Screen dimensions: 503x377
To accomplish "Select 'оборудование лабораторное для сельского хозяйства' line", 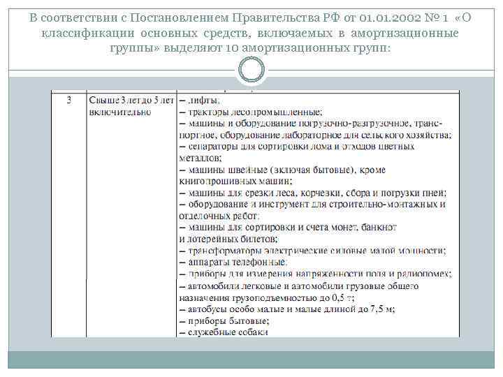I will point(315,135).
